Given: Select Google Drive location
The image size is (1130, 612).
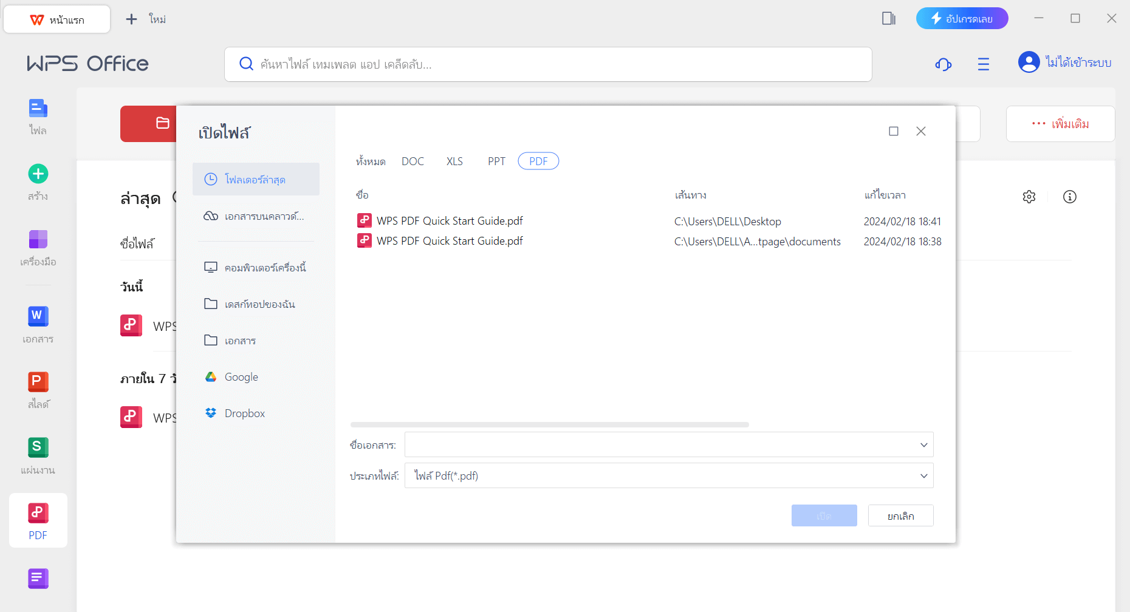Looking at the screenshot, I should tap(256, 376).
